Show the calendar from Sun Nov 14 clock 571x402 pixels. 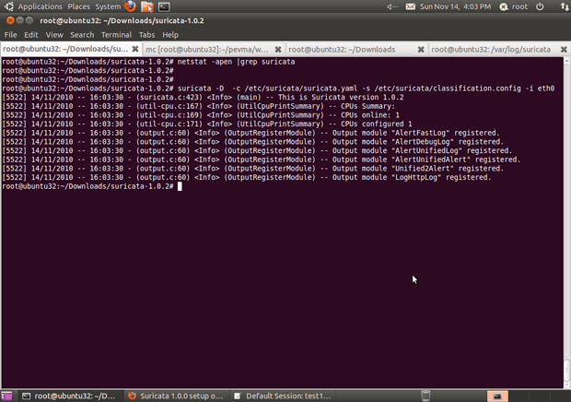455,6
